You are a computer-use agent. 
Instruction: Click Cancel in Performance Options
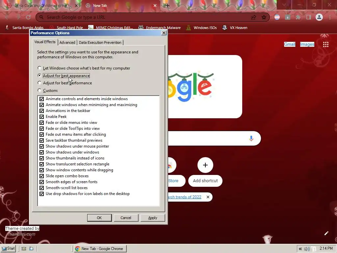[x=126, y=218]
